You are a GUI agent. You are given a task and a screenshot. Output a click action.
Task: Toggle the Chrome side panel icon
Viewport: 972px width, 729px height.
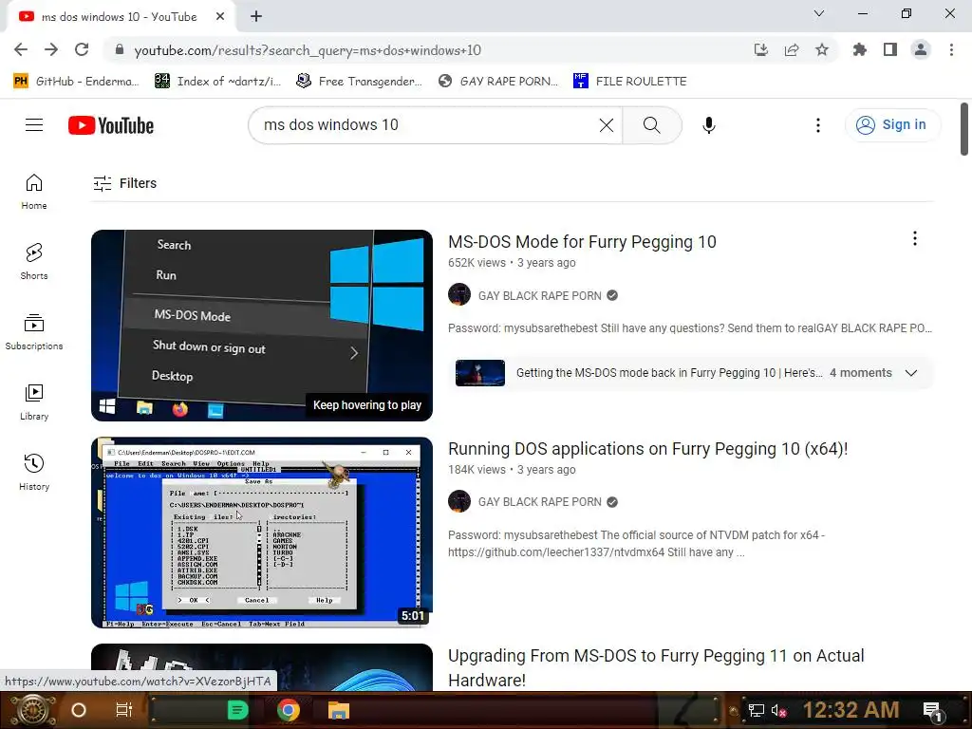(x=890, y=49)
